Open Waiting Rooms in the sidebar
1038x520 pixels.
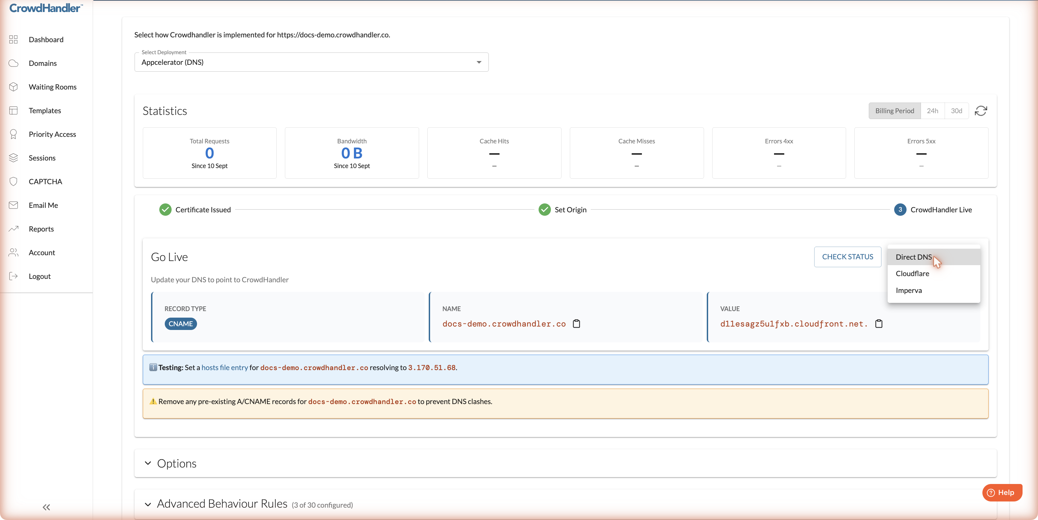coord(53,87)
